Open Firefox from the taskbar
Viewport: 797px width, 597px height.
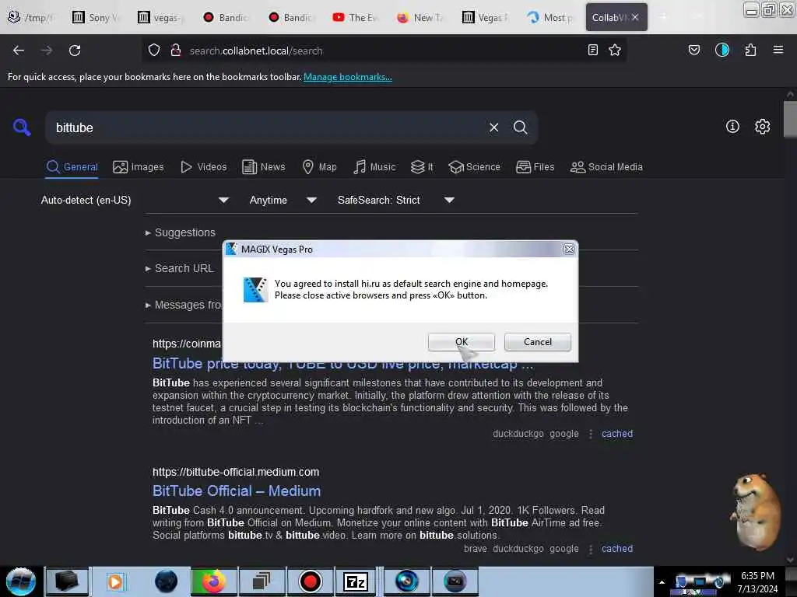[x=213, y=581]
